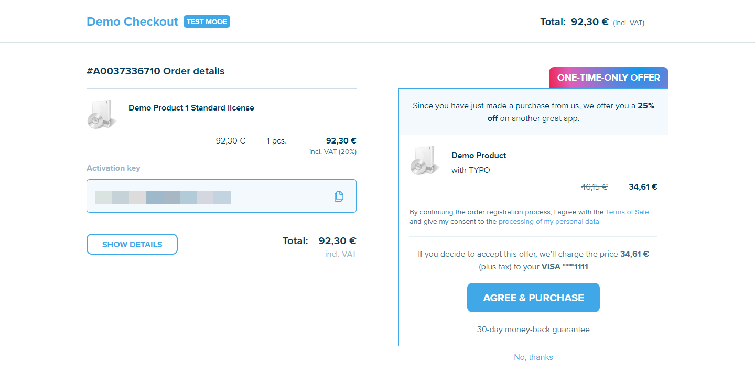Click the Demo Checkout header title
This screenshot has height=373, width=755.
click(x=132, y=22)
